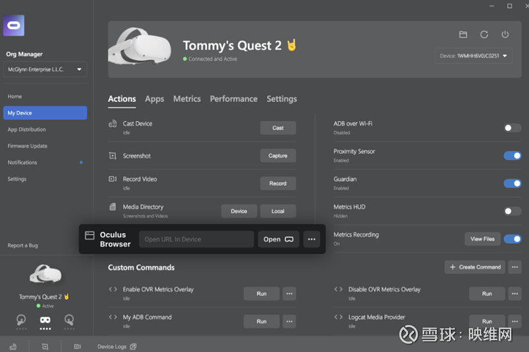Disable the Proximity Sensor toggle

point(512,155)
